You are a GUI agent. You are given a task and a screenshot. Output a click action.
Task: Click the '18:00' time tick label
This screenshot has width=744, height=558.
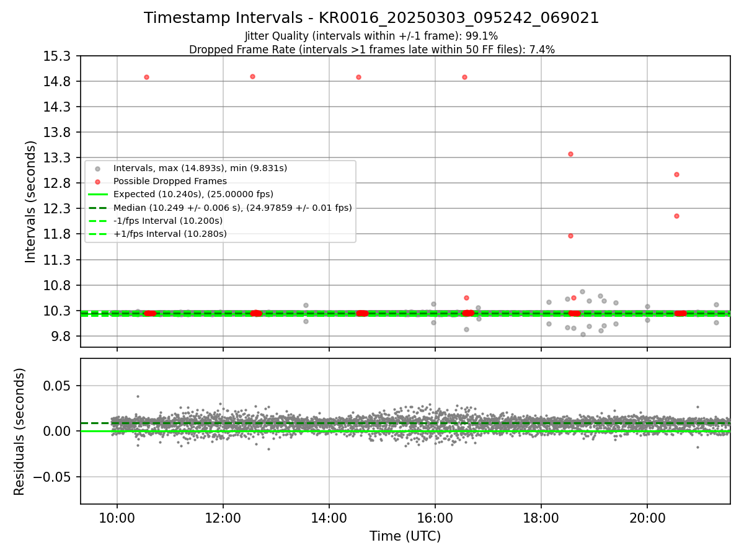(x=541, y=518)
